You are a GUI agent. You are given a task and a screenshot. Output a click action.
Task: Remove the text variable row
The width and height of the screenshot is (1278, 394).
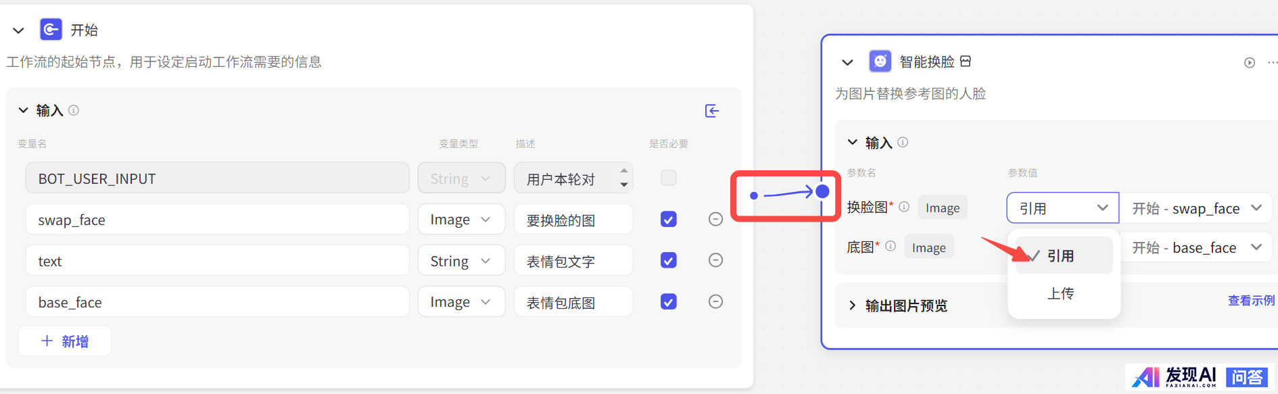coord(715,260)
